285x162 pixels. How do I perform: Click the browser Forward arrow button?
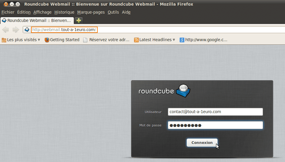[16, 30]
